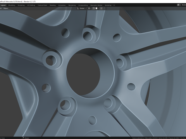Switch to the Sculpting workspace tab
This screenshot has width=186, height=139.
tap(21, 5)
